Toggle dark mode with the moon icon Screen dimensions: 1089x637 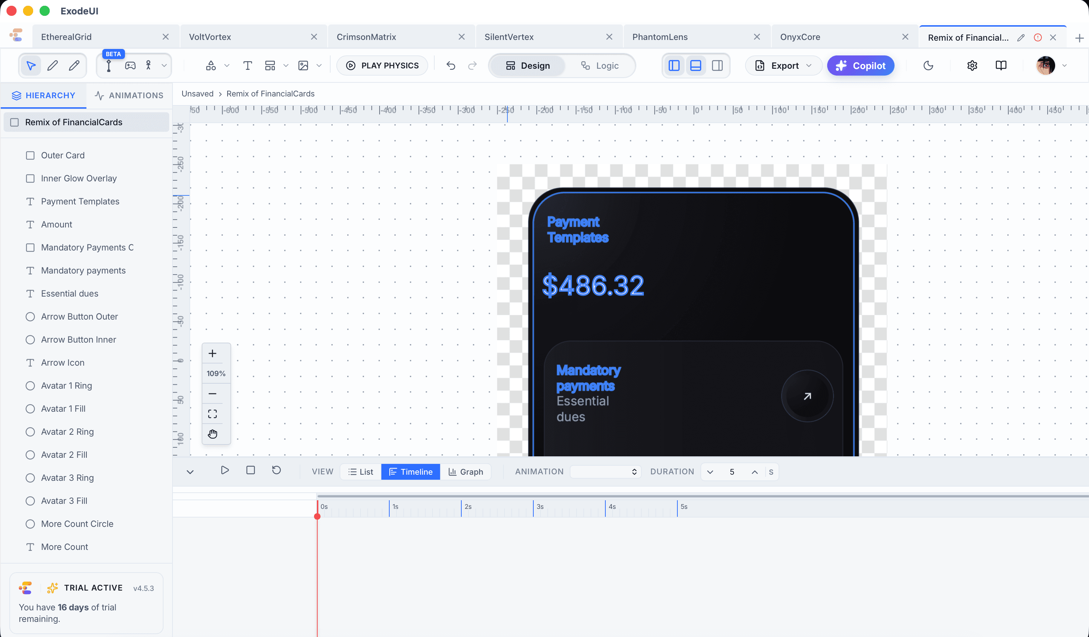(928, 65)
